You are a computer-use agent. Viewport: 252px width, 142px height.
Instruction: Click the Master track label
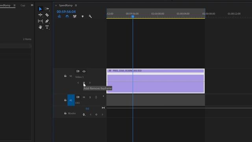pos(72,113)
